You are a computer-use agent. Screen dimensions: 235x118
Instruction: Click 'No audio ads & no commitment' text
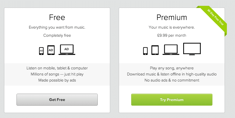[172, 80]
